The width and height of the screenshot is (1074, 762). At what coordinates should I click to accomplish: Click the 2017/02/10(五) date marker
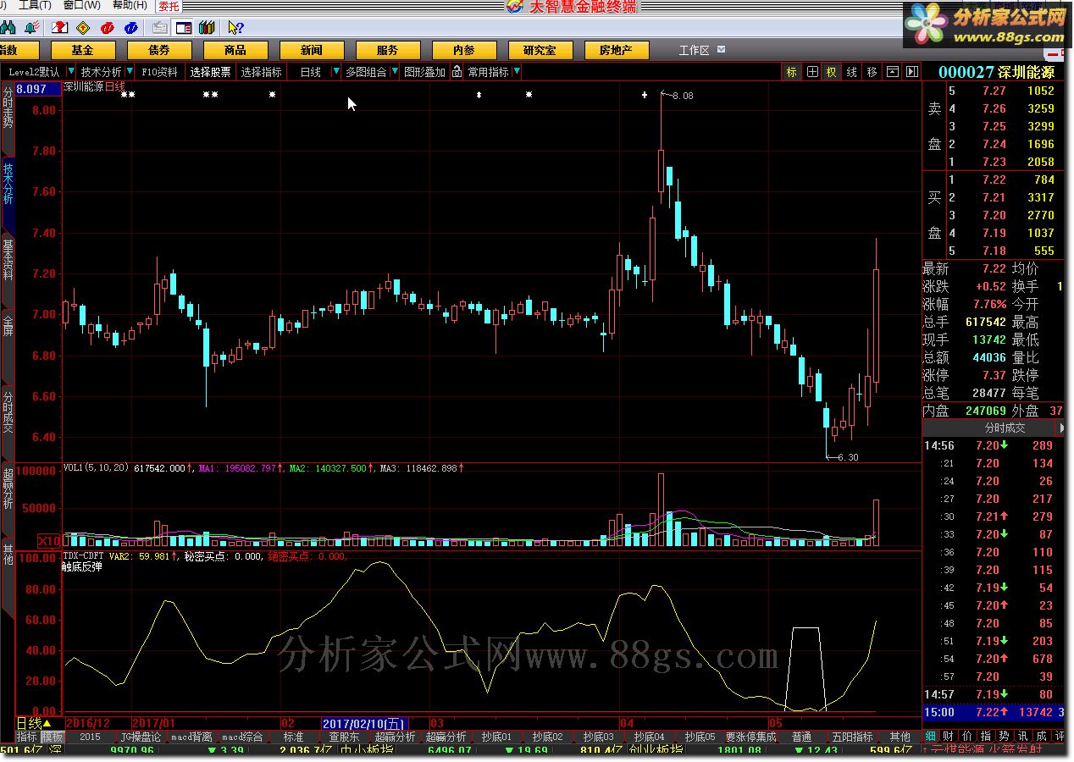(364, 724)
